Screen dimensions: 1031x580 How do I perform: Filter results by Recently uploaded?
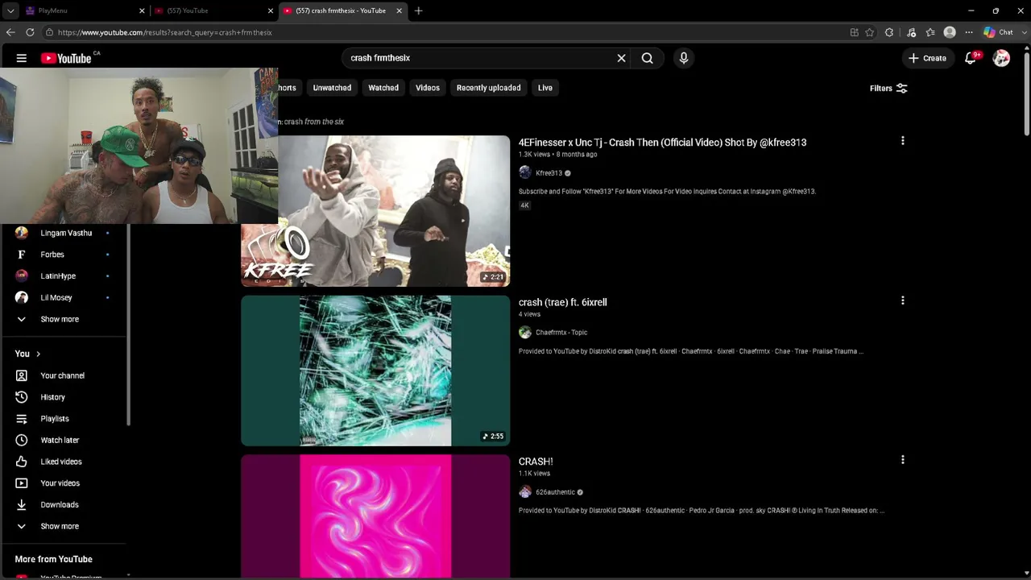coord(489,88)
